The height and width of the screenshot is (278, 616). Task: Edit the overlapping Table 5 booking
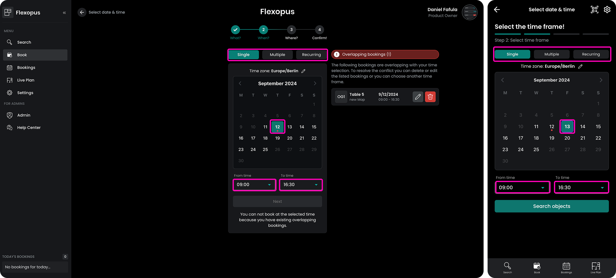click(x=418, y=97)
